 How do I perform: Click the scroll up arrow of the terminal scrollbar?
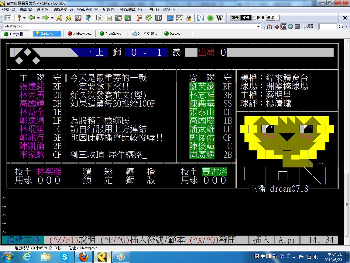(x=347, y=42)
